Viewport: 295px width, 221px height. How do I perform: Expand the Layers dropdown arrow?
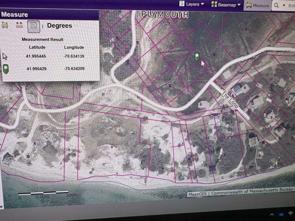tap(202, 4)
